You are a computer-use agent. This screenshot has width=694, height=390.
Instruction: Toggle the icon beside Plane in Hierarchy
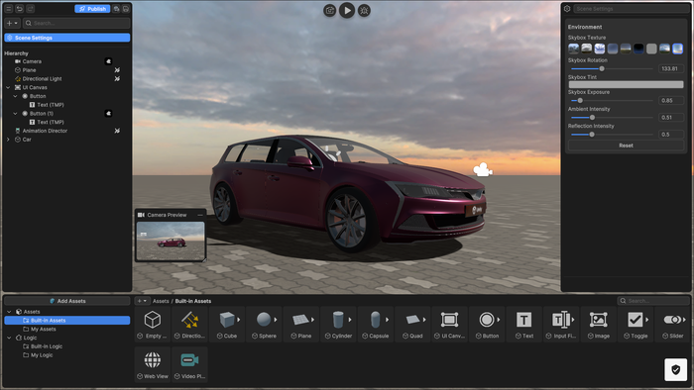pyautogui.click(x=117, y=70)
